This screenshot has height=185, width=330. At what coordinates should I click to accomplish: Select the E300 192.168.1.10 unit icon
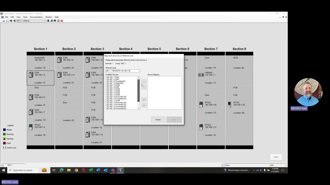(x=59, y=75)
